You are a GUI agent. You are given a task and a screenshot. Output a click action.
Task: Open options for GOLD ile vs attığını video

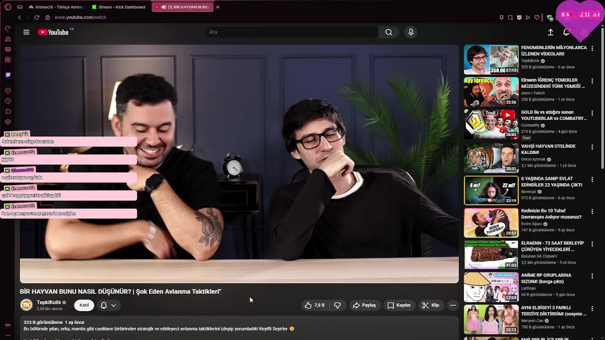(592, 113)
